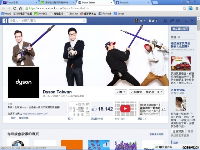Click the doctor ad portrait photo
The width and height of the screenshot is (200, 150).
tap(181, 104)
